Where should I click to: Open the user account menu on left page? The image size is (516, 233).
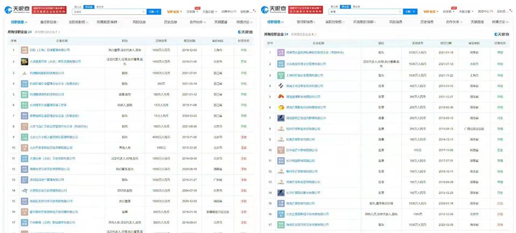pos(248,11)
